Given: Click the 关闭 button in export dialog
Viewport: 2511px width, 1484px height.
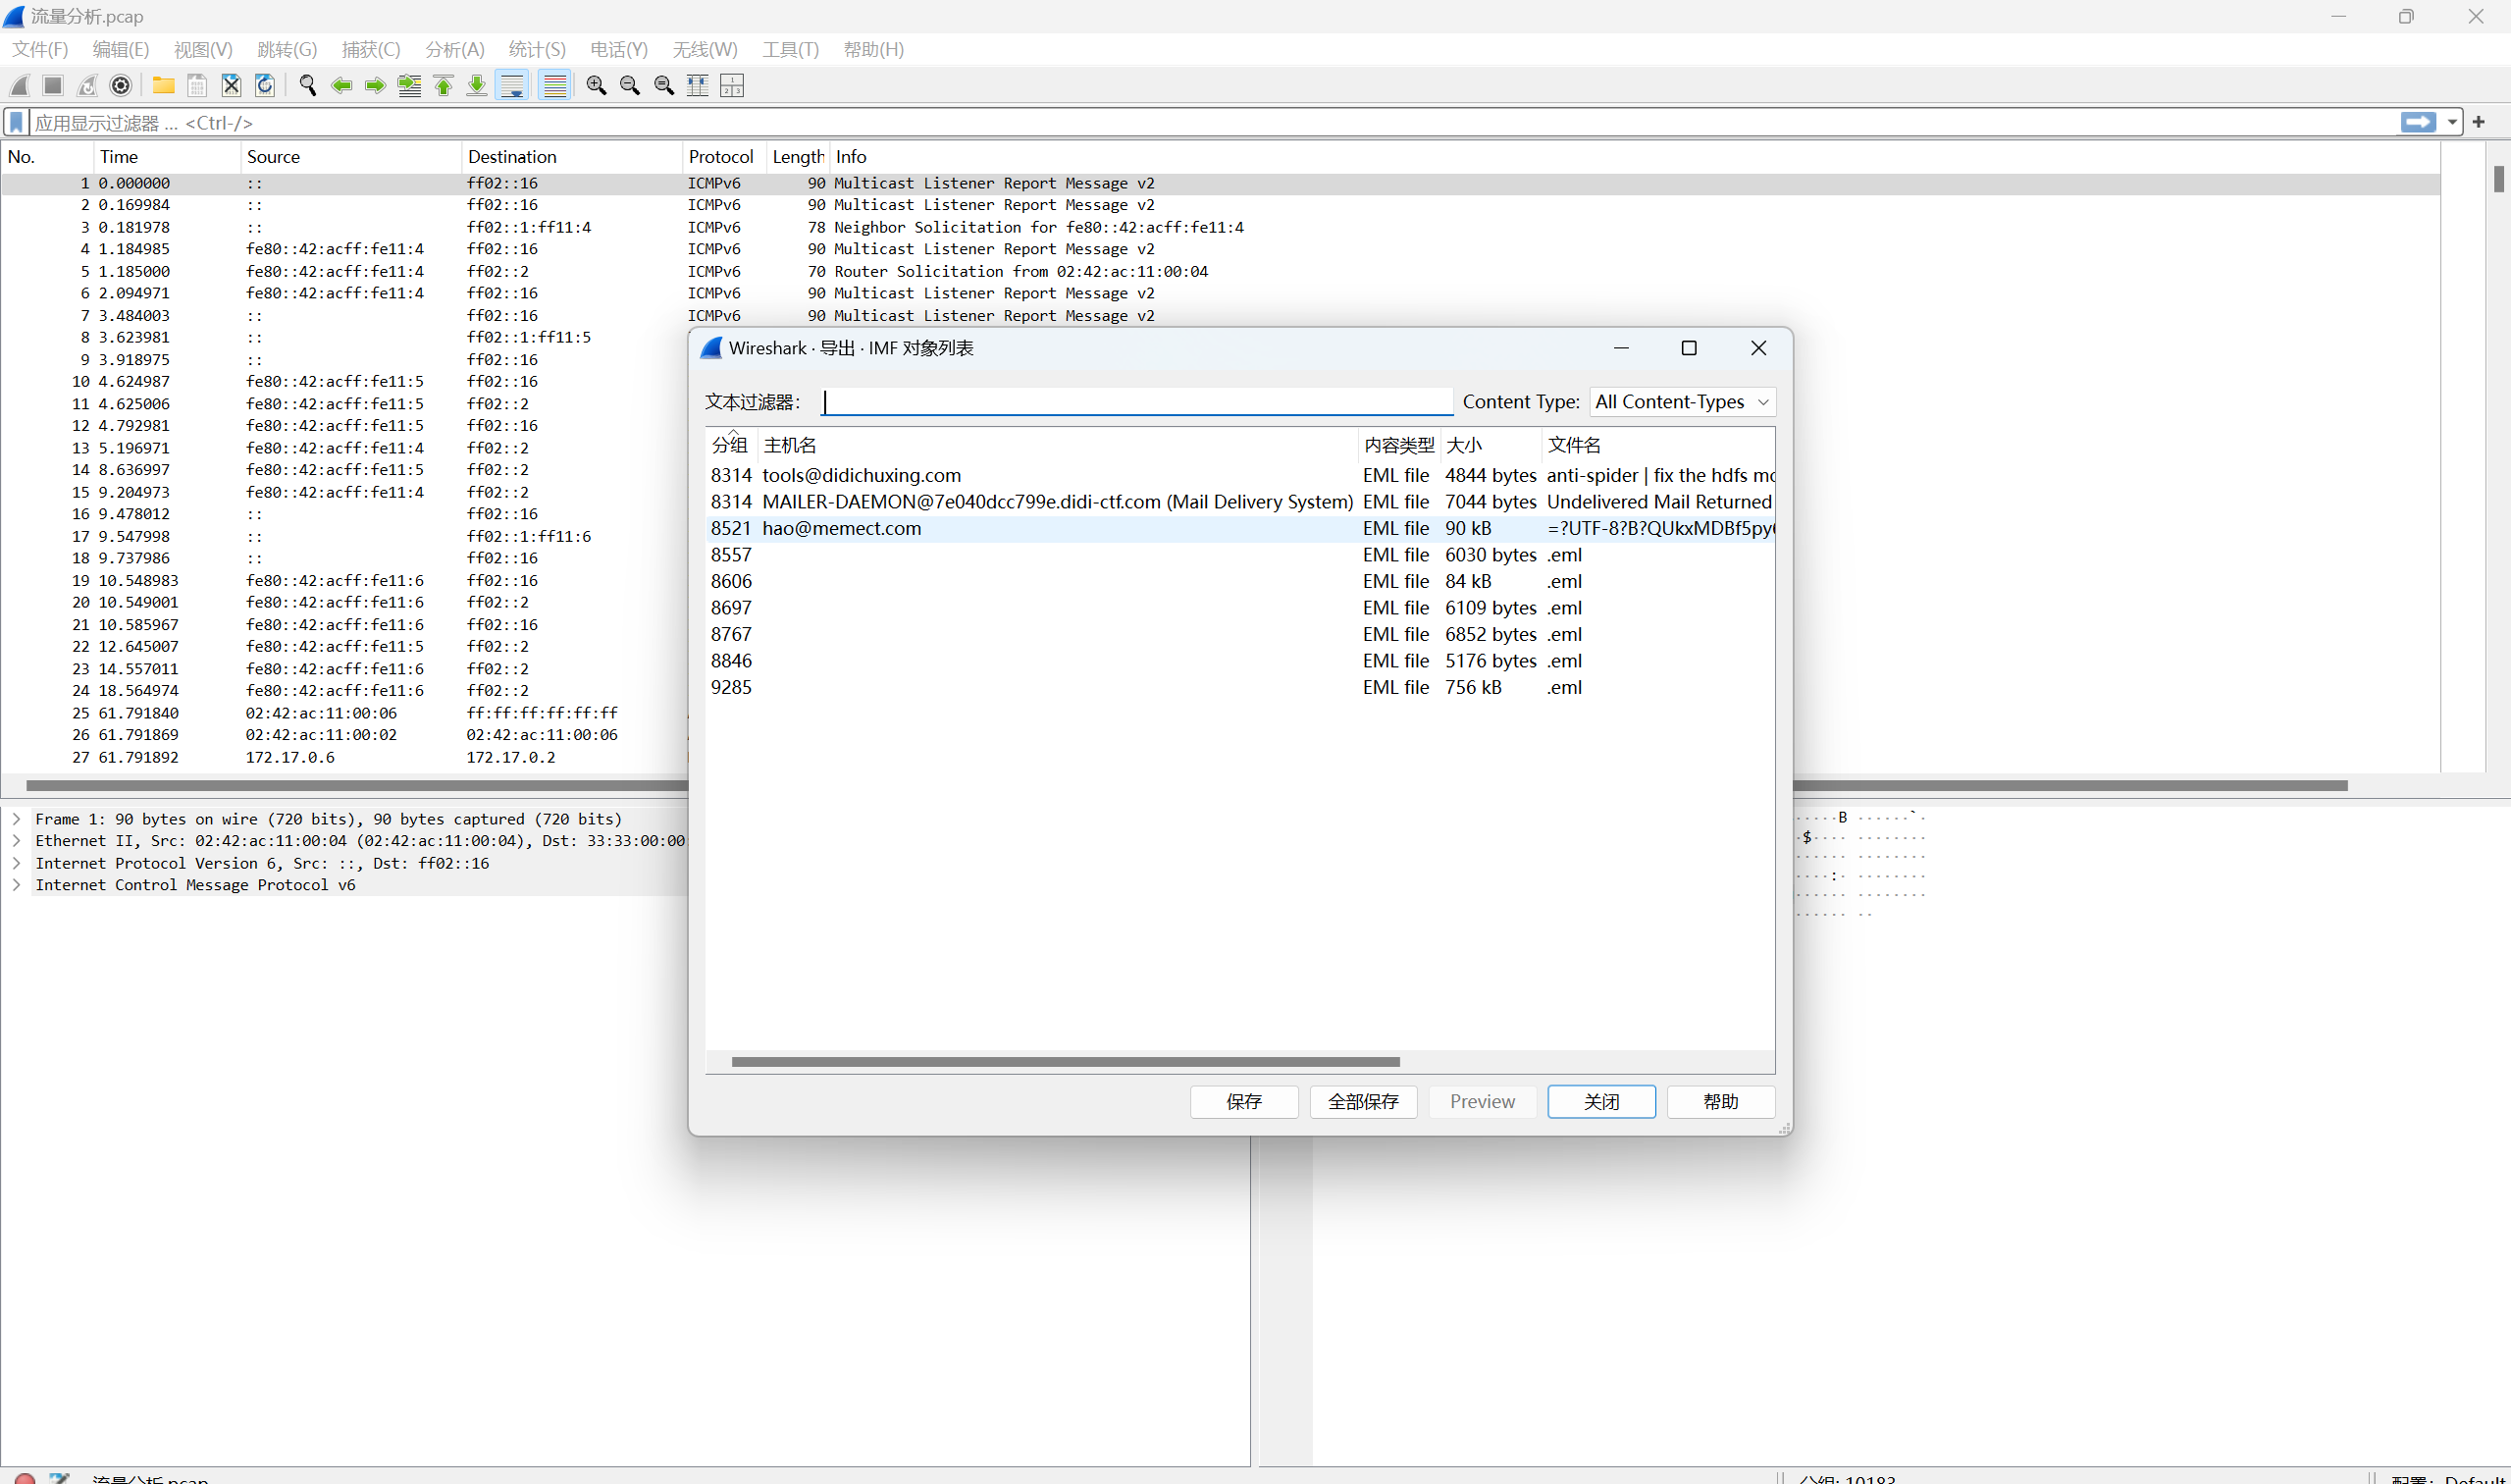Looking at the screenshot, I should point(1601,1101).
